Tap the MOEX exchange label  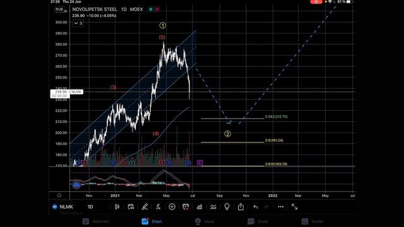coord(136,9)
